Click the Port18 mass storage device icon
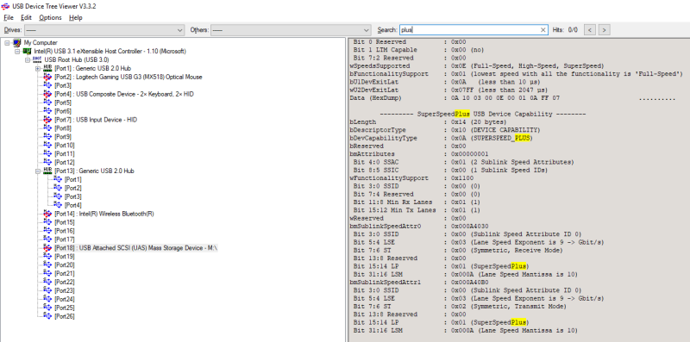 [47, 247]
